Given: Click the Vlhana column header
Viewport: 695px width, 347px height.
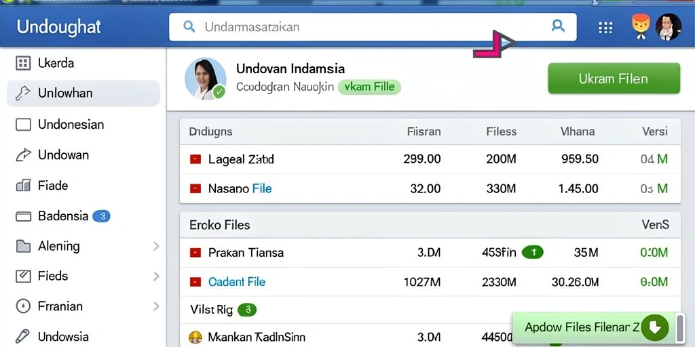Looking at the screenshot, I should 578,131.
